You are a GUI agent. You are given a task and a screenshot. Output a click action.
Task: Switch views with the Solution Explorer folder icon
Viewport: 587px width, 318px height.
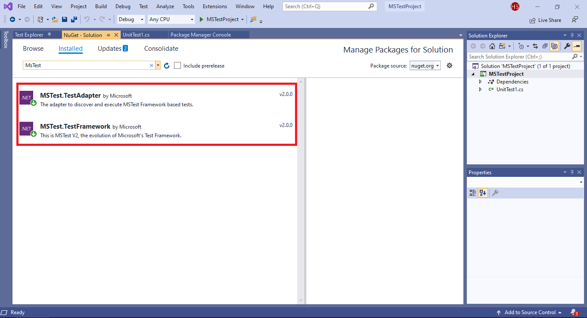(x=502, y=46)
